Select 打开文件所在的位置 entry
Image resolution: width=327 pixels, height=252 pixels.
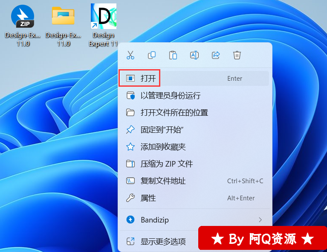click(x=194, y=113)
